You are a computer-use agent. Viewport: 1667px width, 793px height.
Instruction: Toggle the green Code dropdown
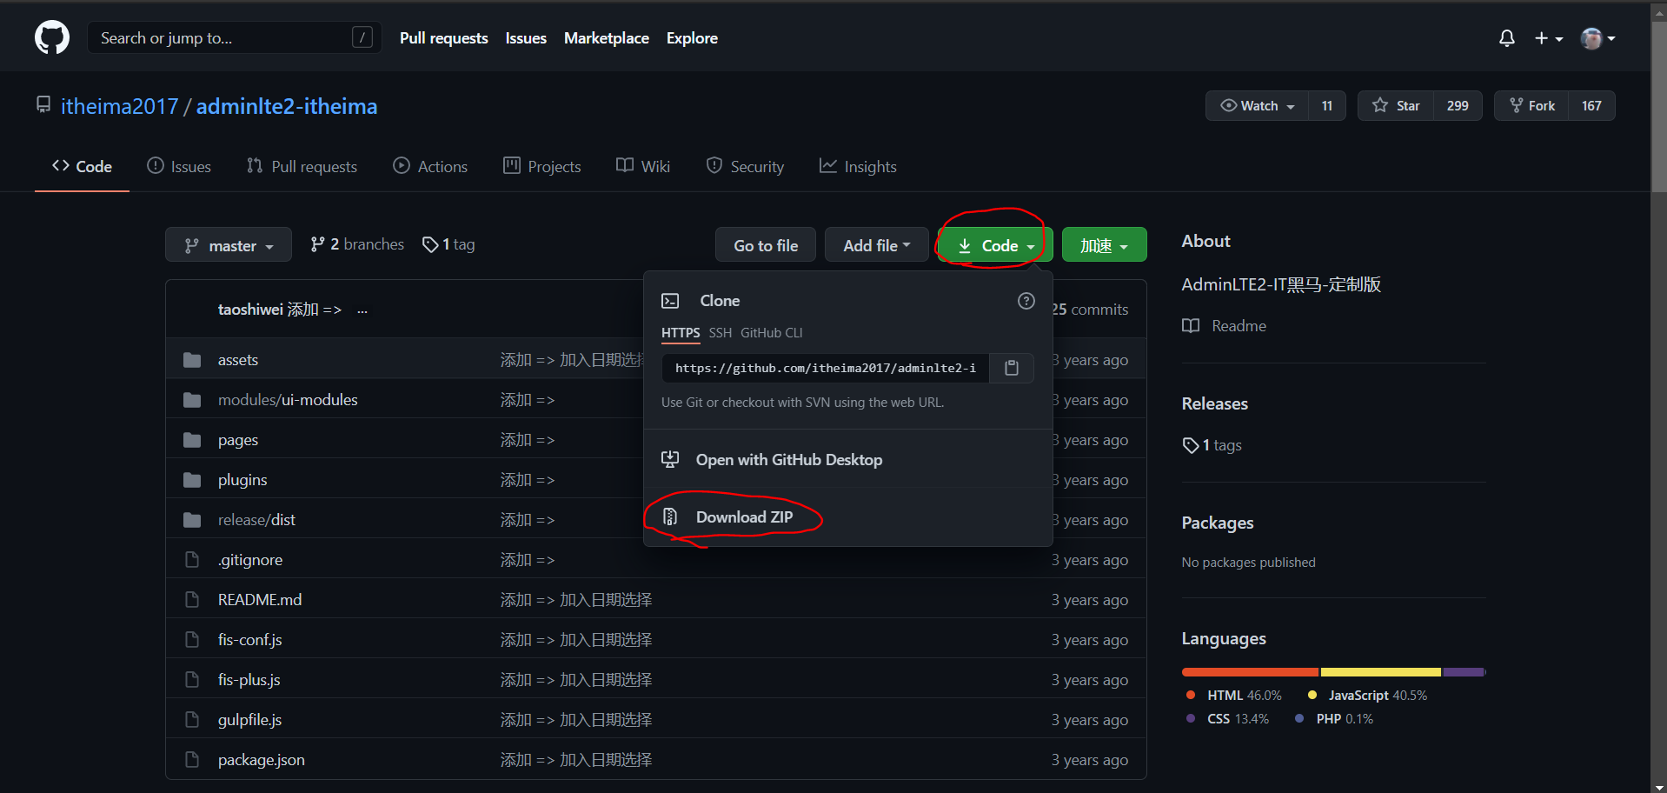point(995,246)
